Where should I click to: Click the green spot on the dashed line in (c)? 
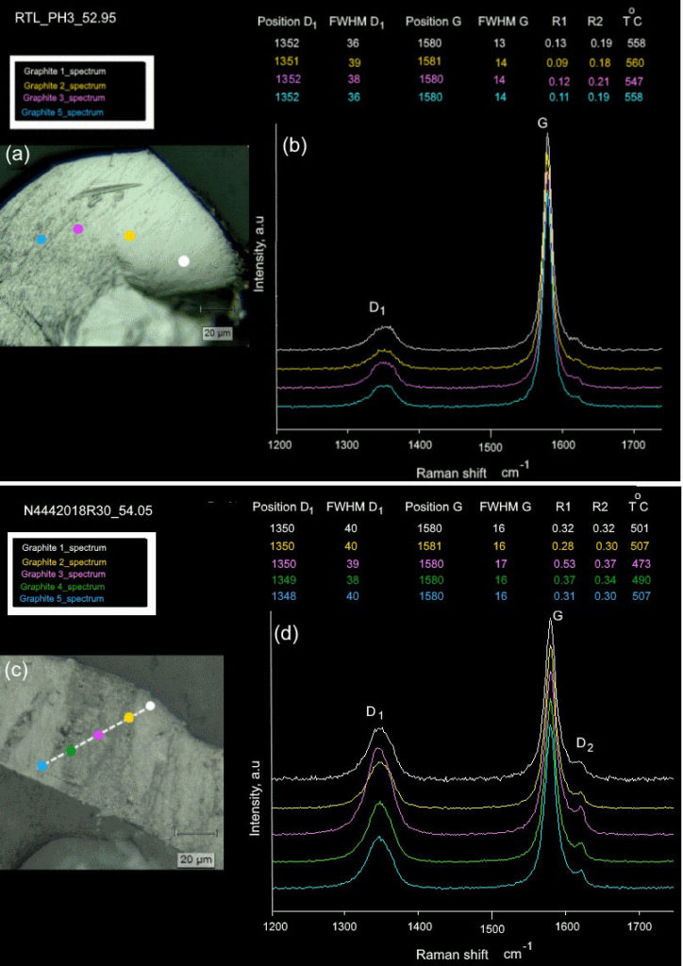(x=71, y=750)
